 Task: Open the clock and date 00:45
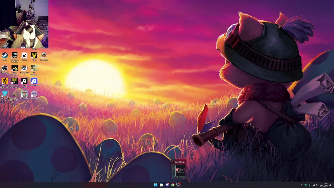tap(325, 185)
